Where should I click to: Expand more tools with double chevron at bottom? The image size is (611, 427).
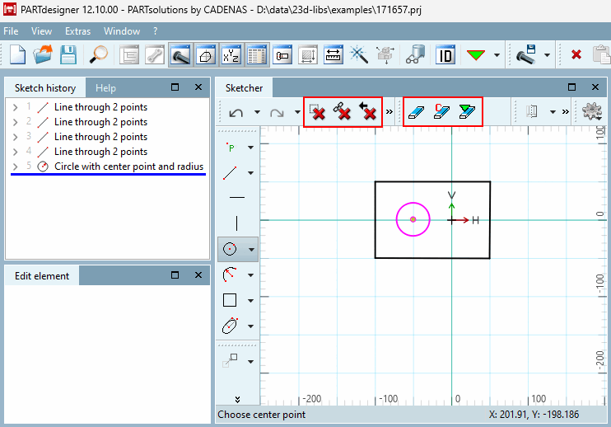[x=237, y=399]
